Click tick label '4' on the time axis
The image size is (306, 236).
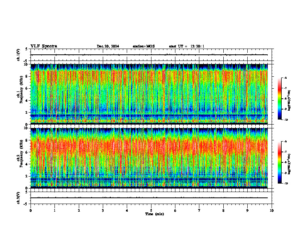(x=127, y=211)
